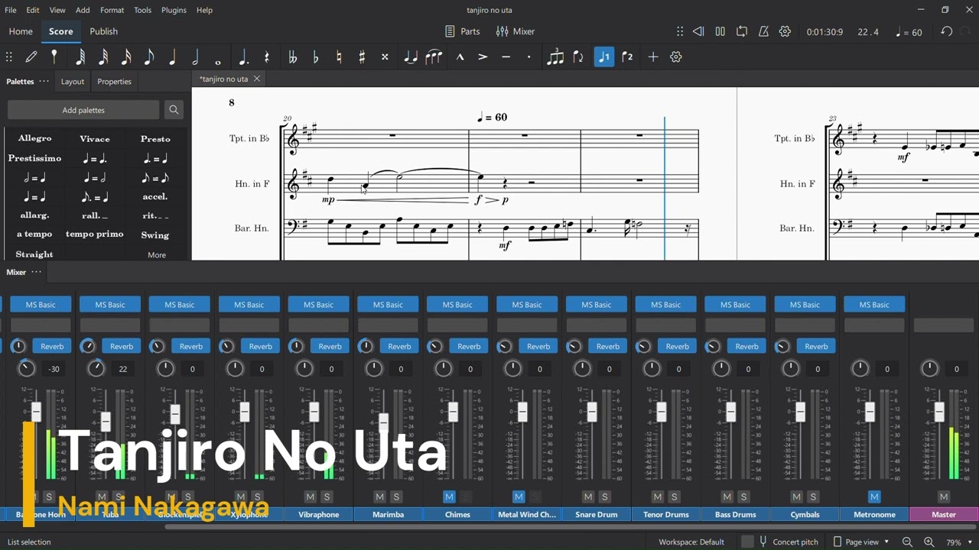Search palettes with magnifier button
979x550 pixels.
[174, 110]
